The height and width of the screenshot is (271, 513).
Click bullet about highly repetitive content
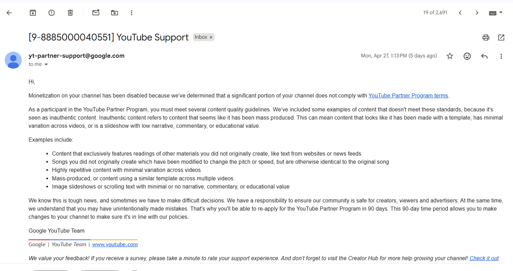(126, 170)
